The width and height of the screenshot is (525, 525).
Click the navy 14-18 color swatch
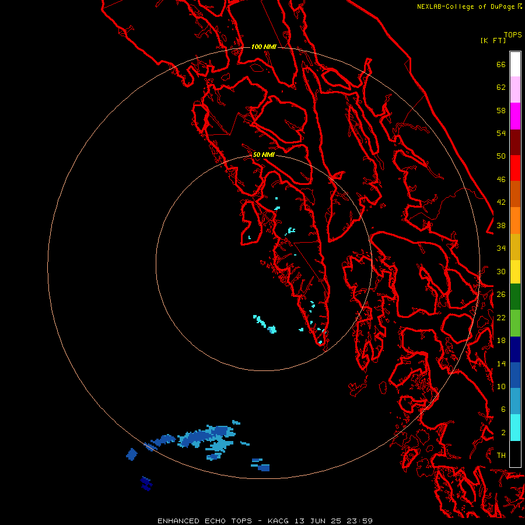point(515,349)
